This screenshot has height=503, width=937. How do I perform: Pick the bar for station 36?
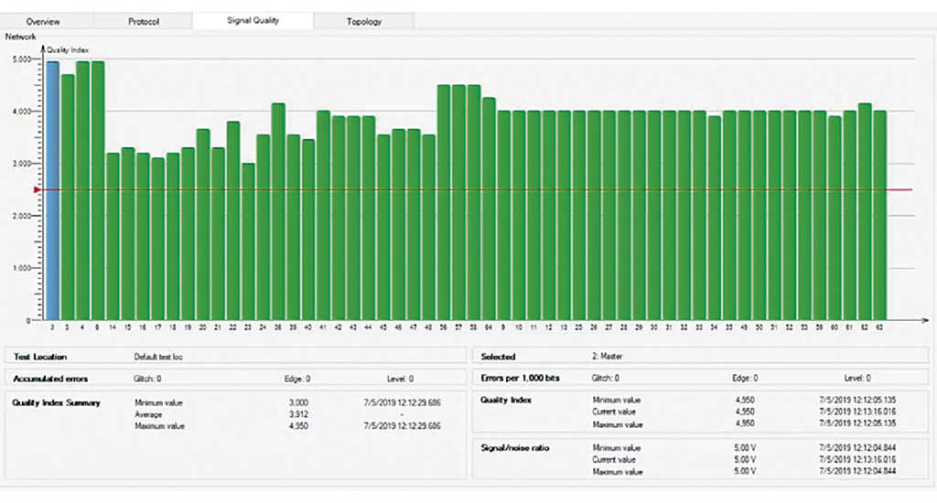pos(278,212)
